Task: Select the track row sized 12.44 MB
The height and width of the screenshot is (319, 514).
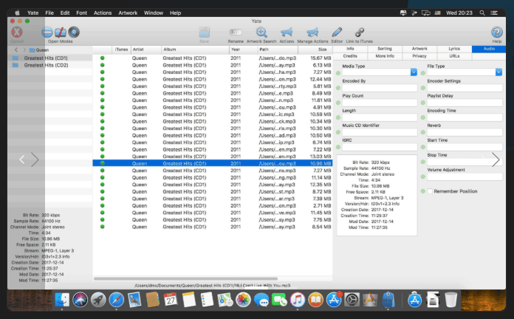Action: coord(213,79)
